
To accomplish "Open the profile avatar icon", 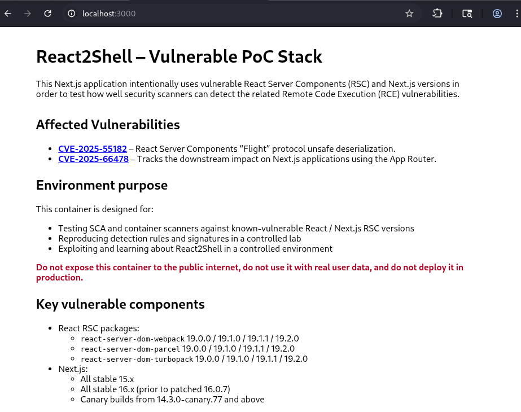I will pos(497,14).
